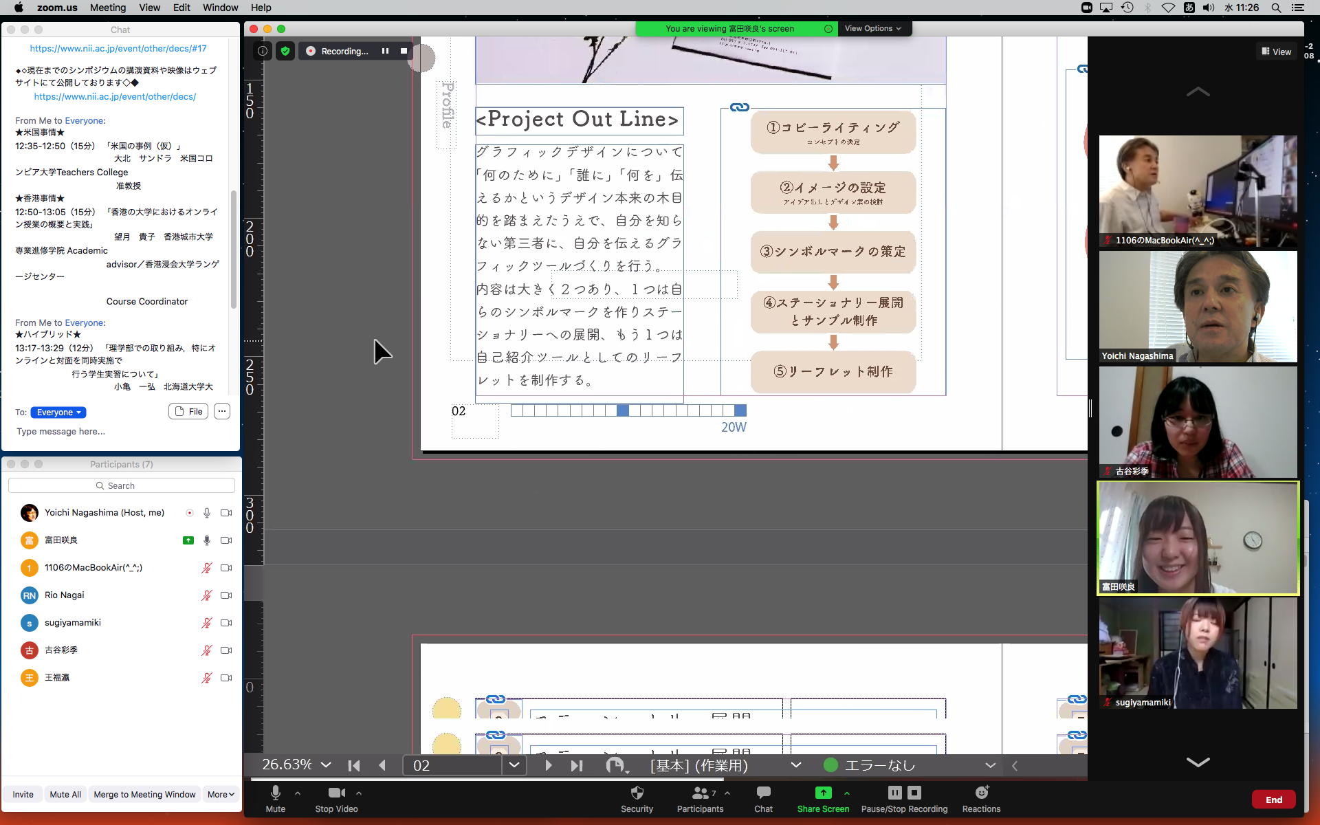Open the Everyone recipient dropdown

[58, 412]
